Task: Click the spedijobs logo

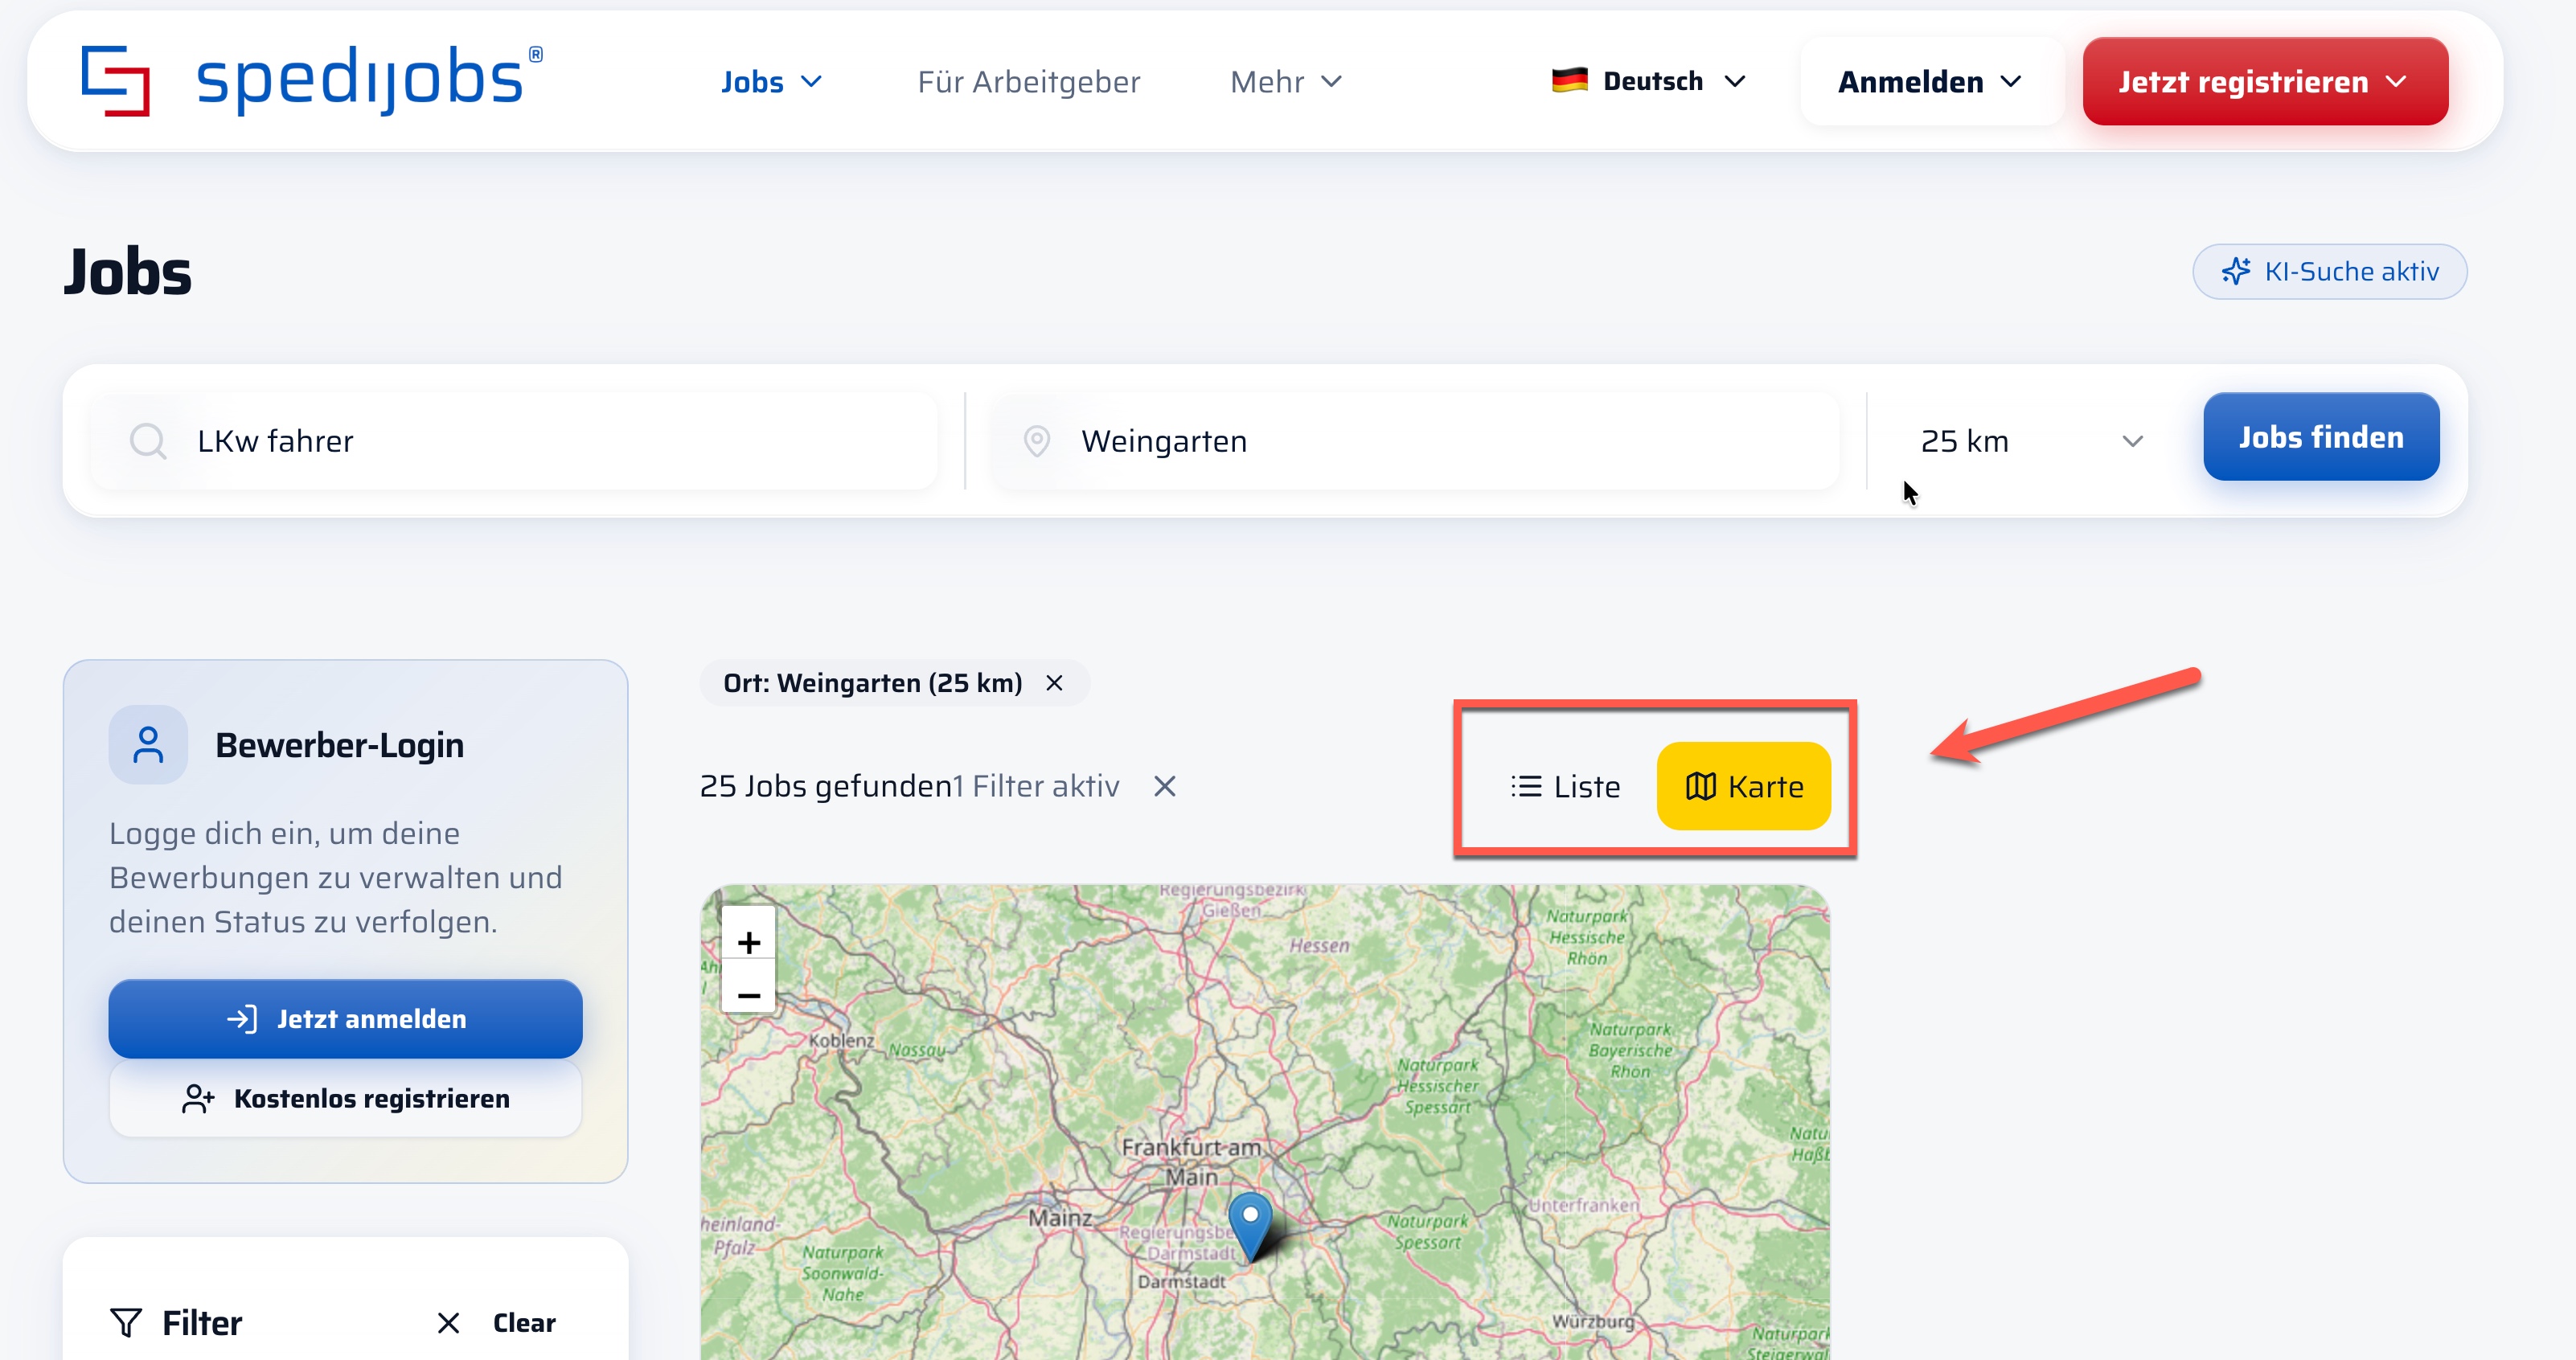Action: coord(312,80)
